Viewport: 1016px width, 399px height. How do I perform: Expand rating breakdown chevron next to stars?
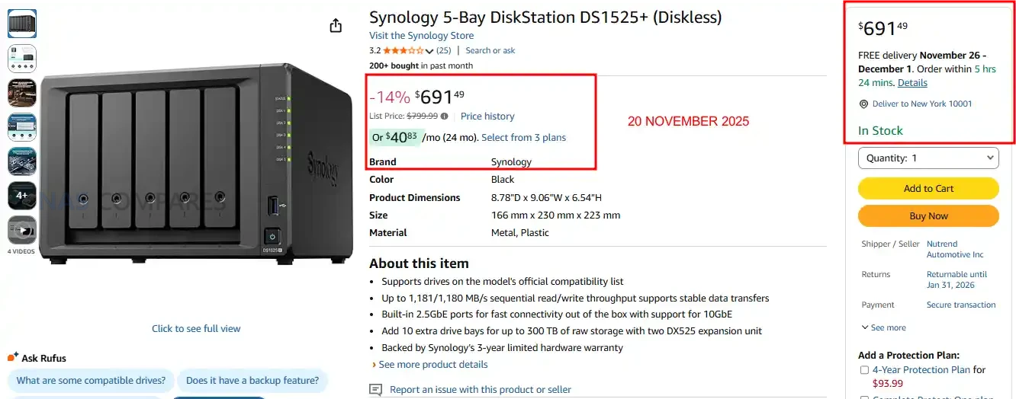(x=429, y=51)
